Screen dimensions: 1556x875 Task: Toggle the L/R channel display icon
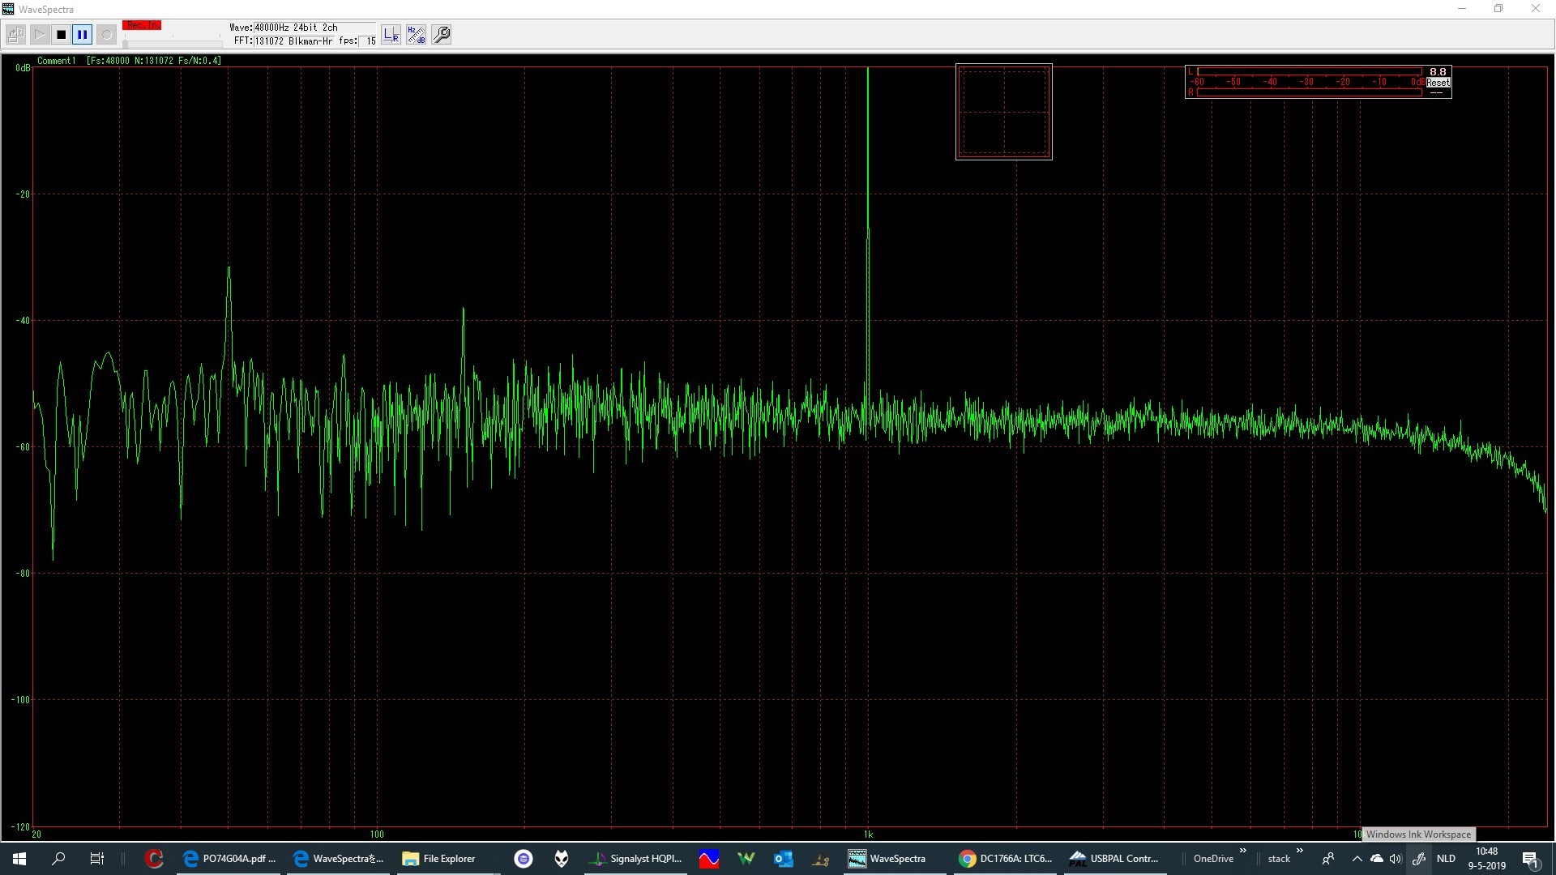[x=391, y=35]
